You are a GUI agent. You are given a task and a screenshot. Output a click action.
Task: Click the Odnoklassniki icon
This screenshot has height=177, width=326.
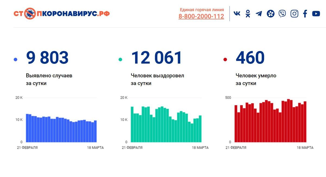[x=248, y=14]
